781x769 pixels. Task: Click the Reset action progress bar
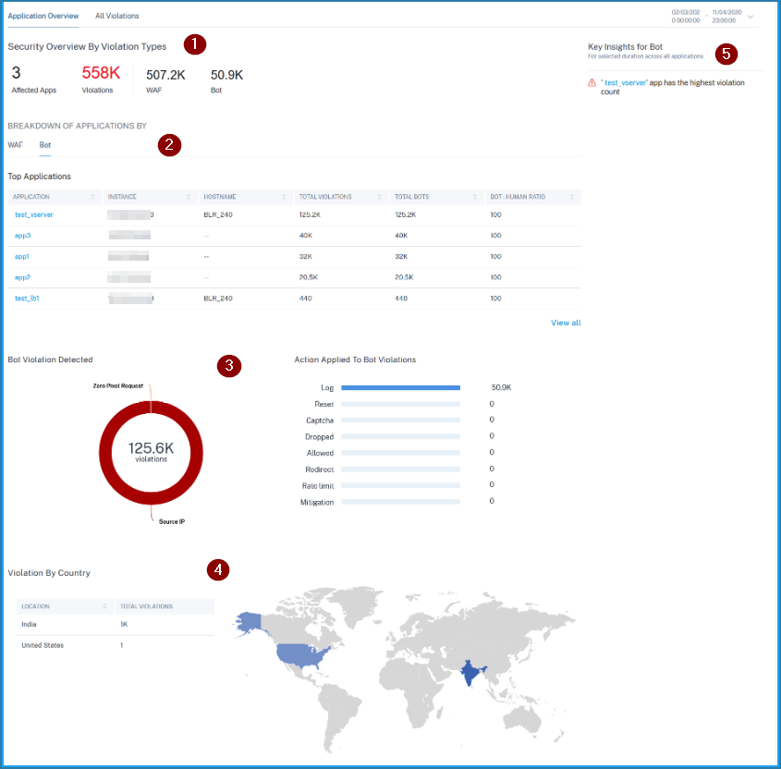click(x=400, y=404)
